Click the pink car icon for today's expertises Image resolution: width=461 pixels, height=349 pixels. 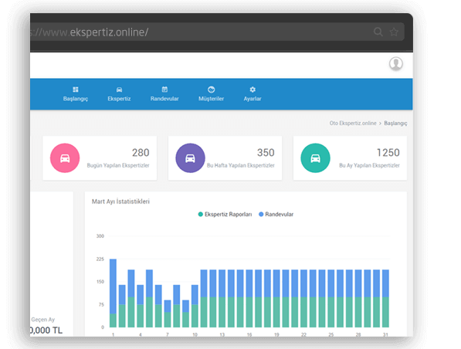tap(65, 158)
